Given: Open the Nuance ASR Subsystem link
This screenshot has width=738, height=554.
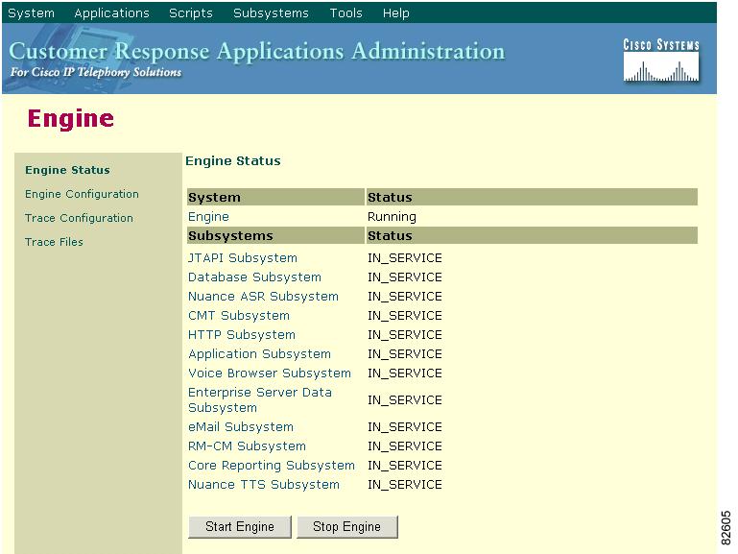Looking at the screenshot, I should [x=263, y=297].
